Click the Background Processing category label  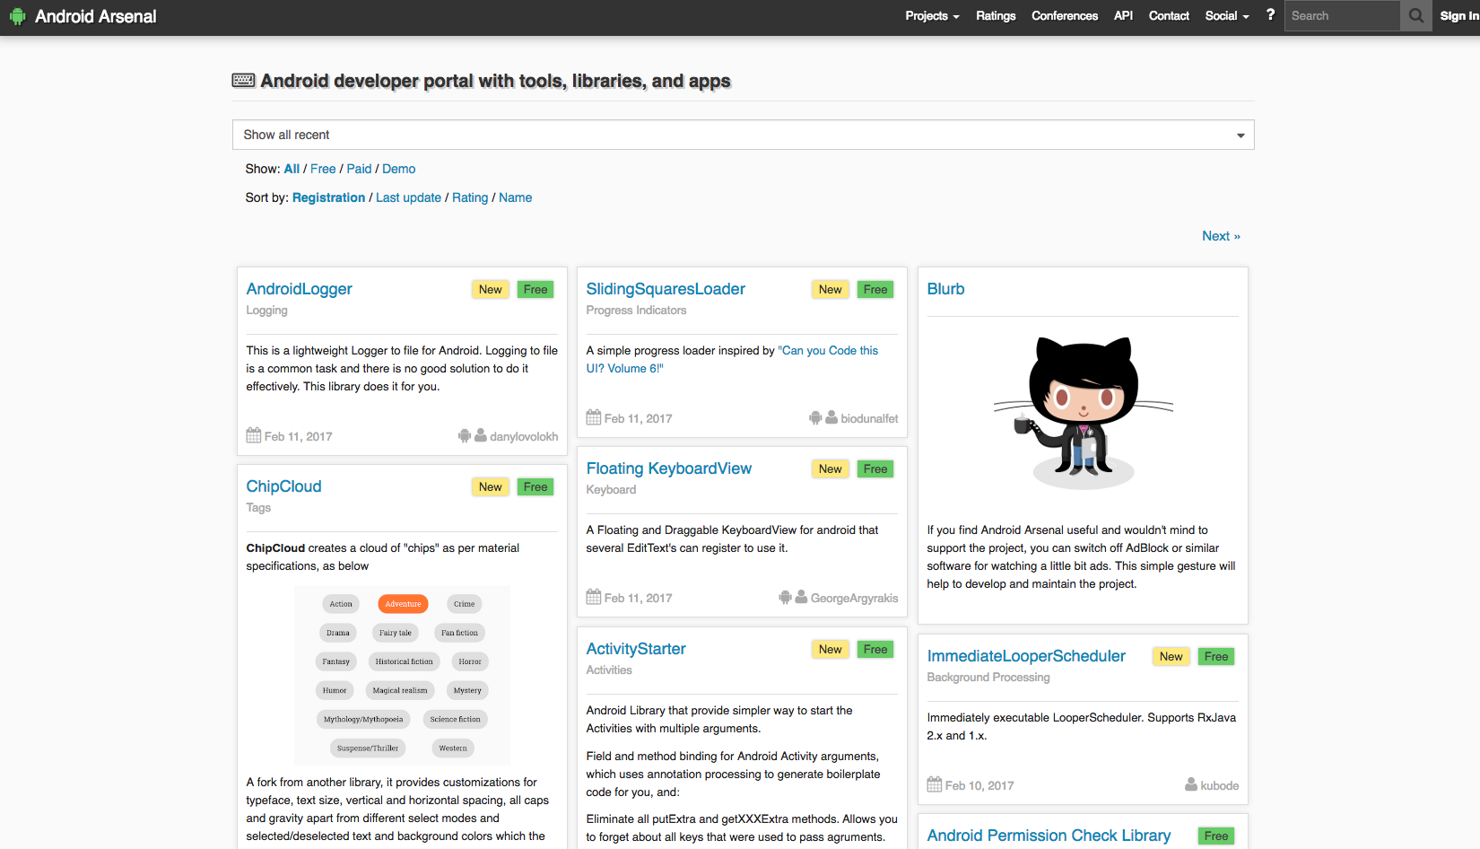coord(988,678)
